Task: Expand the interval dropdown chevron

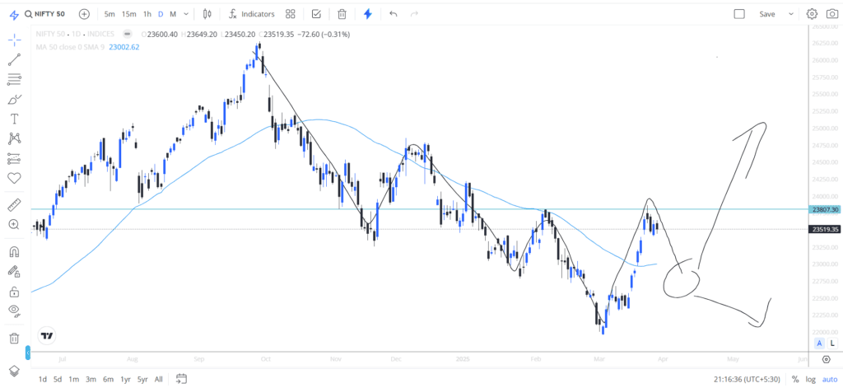Action: 186,14
